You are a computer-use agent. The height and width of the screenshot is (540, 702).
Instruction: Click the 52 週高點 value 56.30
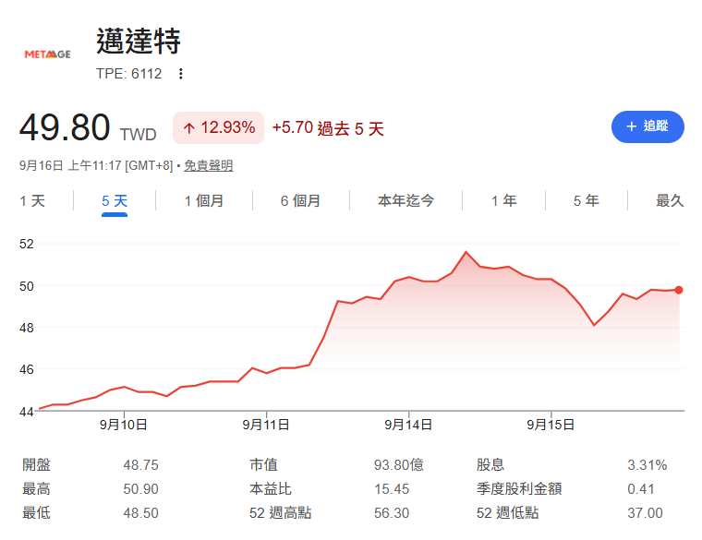tap(392, 512)
